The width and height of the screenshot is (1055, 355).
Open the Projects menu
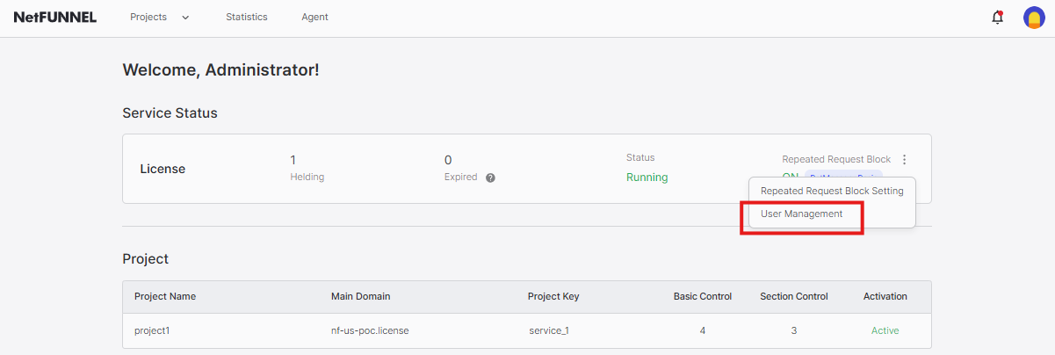click(148, 17)
